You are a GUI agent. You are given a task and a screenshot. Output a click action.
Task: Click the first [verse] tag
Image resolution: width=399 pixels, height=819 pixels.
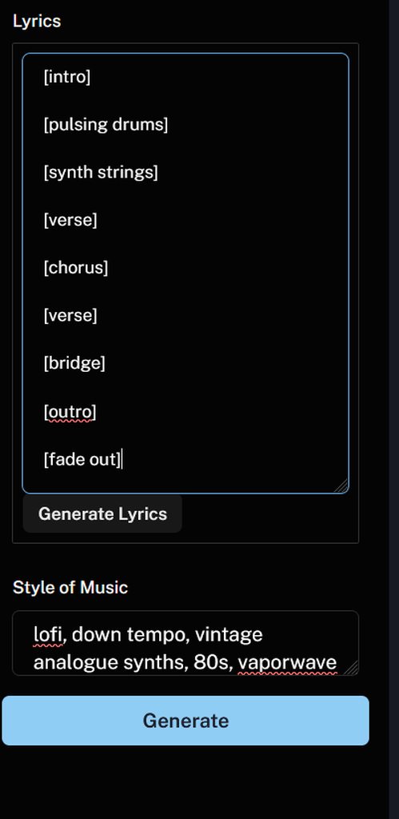70,220
